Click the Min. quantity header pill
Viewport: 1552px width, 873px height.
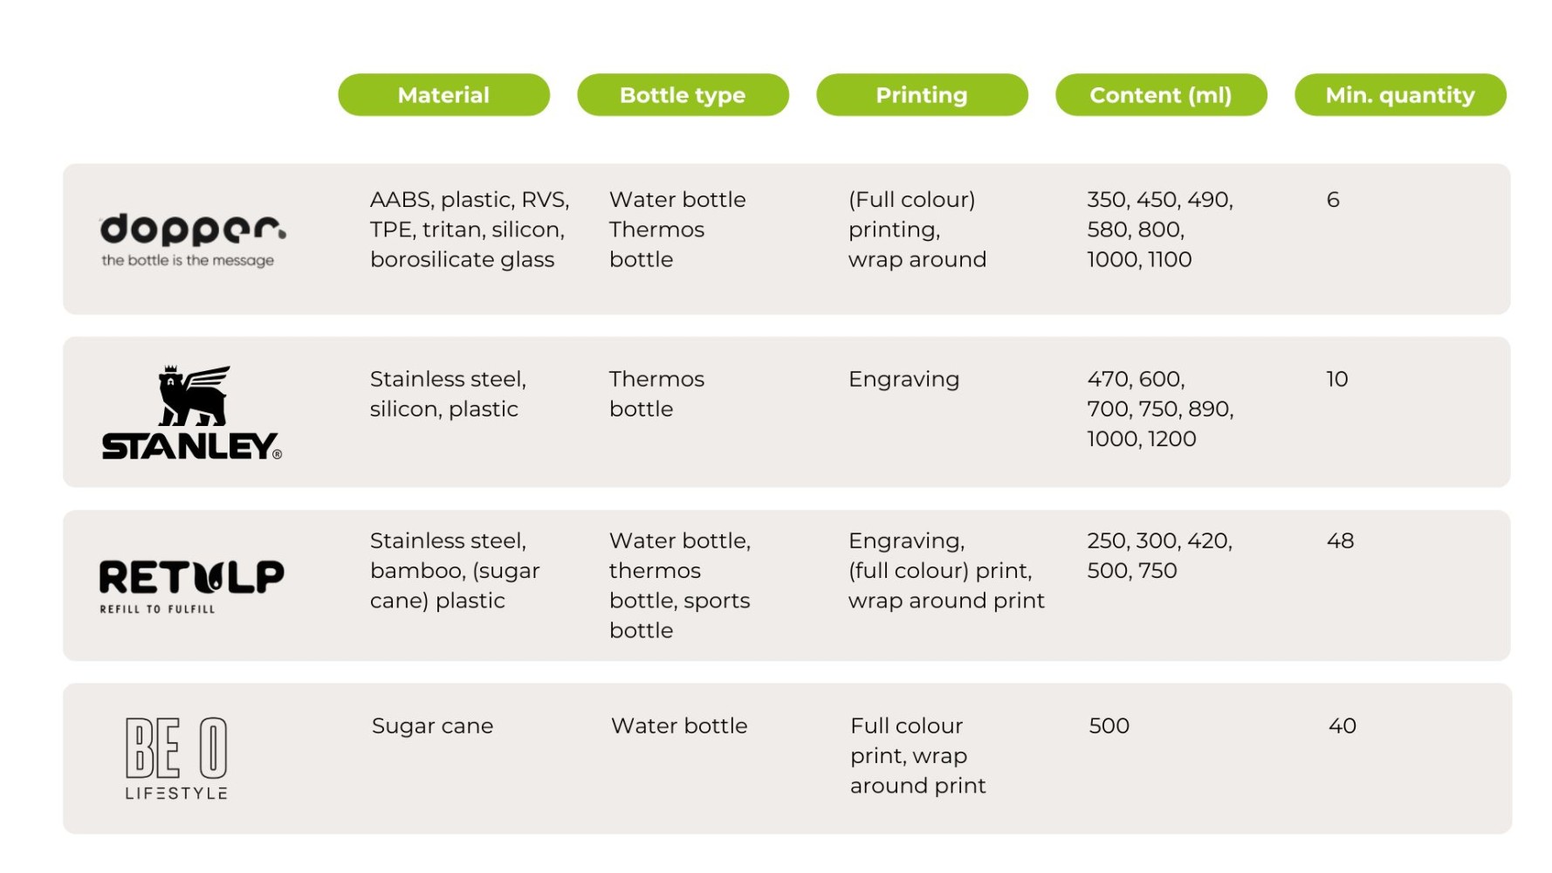point(1400,95)
